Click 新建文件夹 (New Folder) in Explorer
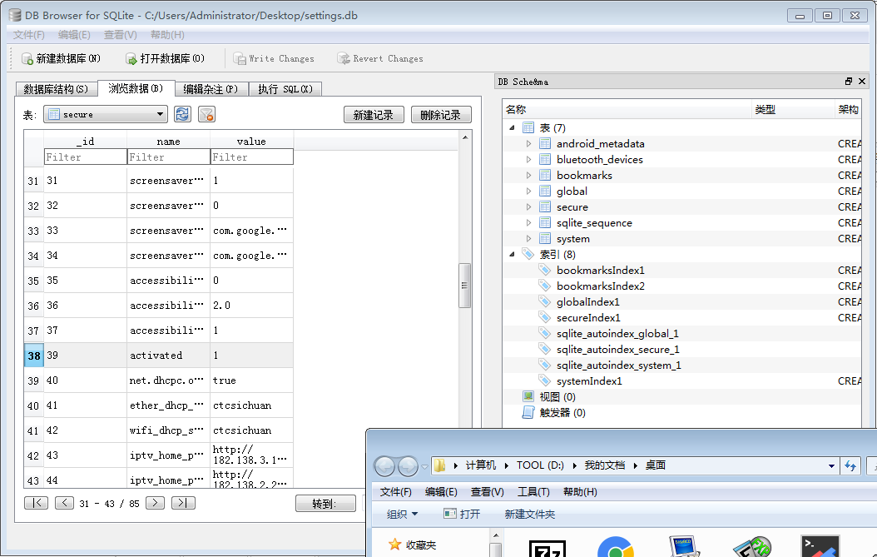Viewport: 877px width, 557px height. coord(530,514)
